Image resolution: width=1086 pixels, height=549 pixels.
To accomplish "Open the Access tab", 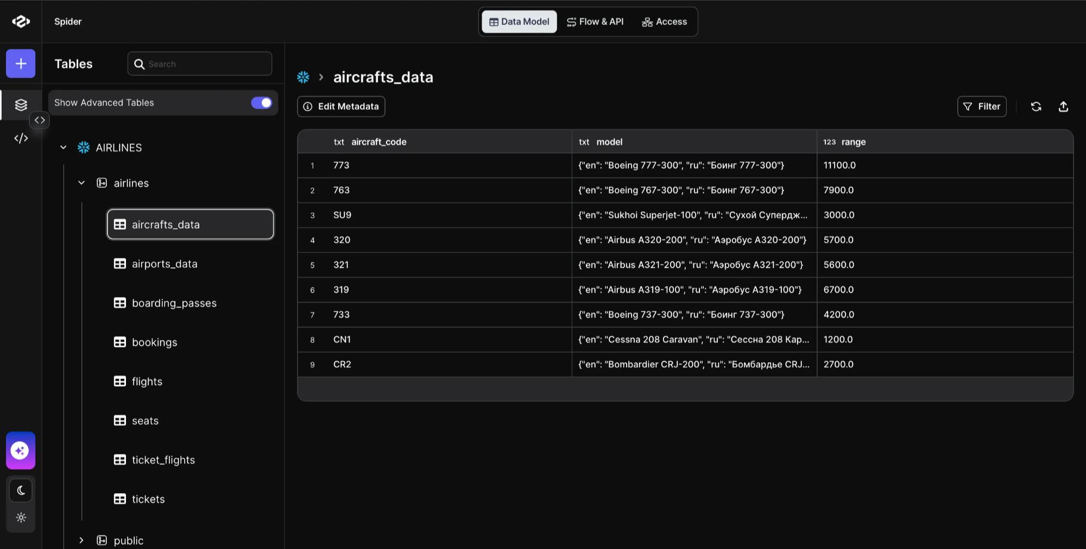I will (x=664, y=22).
